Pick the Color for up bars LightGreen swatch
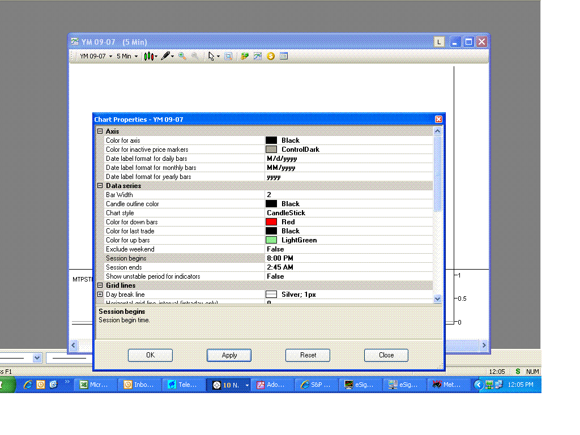The image size is (580, 435). click(x=271, y=240)
